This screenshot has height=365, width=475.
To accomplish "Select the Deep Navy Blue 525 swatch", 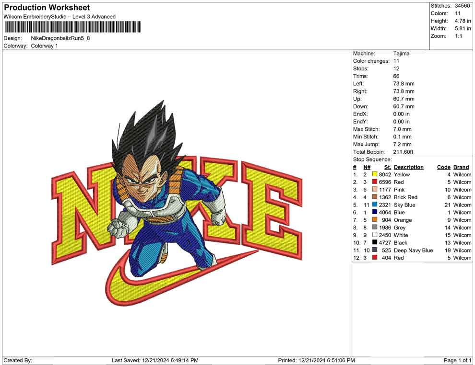I will point(375,250).
